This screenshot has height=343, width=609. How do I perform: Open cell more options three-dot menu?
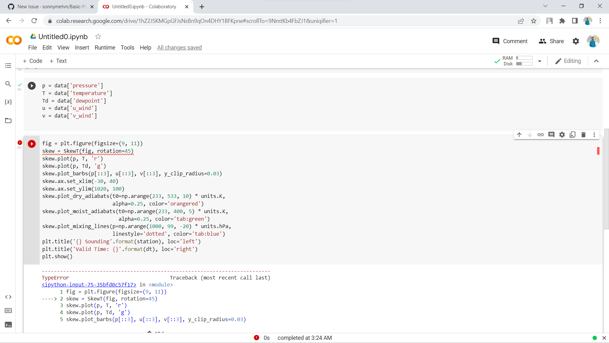point(594,135)
